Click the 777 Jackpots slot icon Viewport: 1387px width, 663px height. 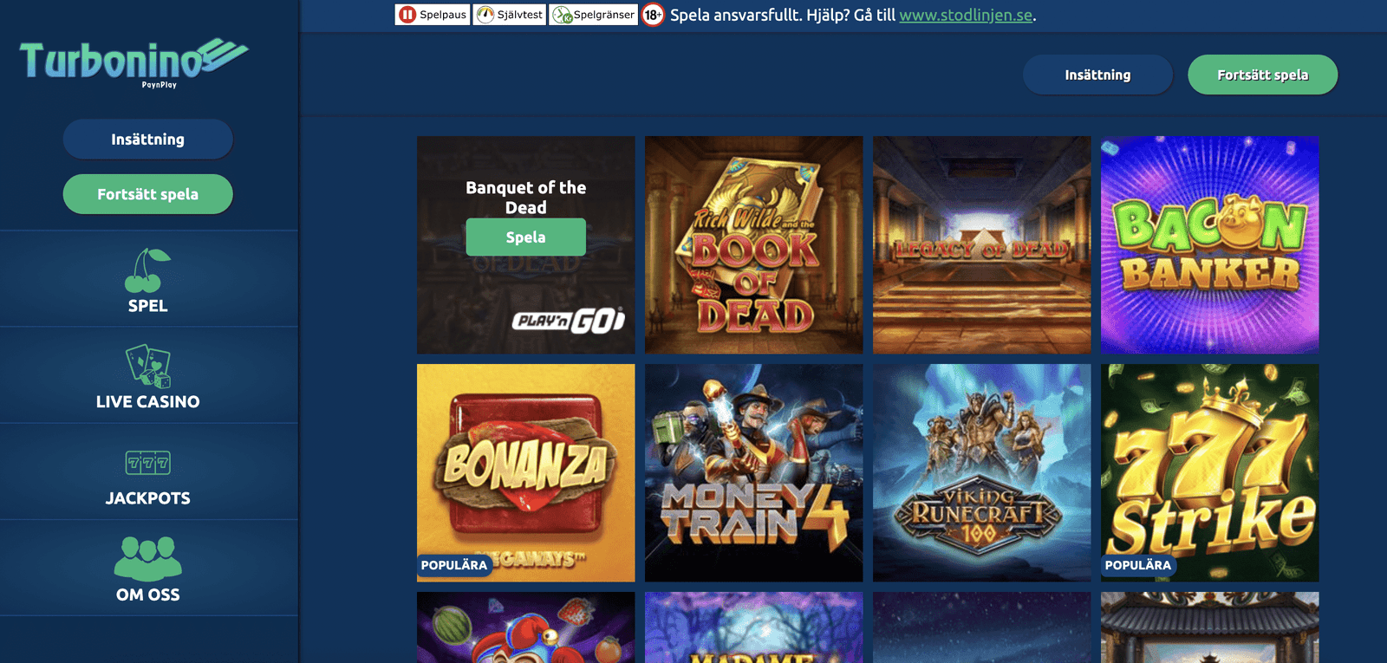[148, 463]
